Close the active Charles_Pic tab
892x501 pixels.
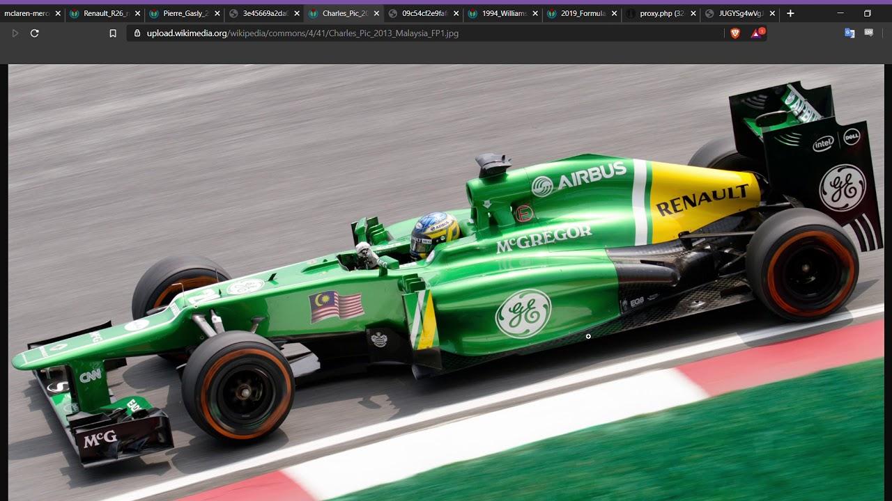376,13
